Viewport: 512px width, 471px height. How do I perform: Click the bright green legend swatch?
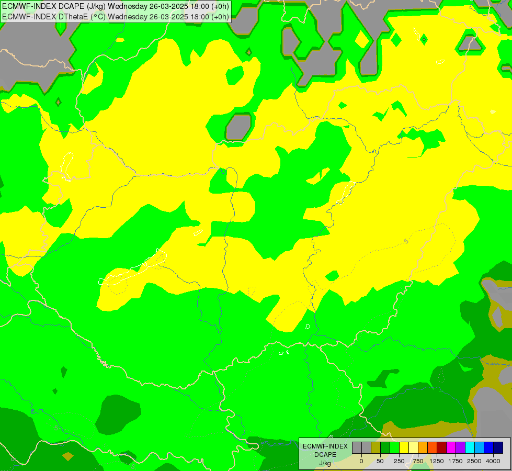click(395, 447)
